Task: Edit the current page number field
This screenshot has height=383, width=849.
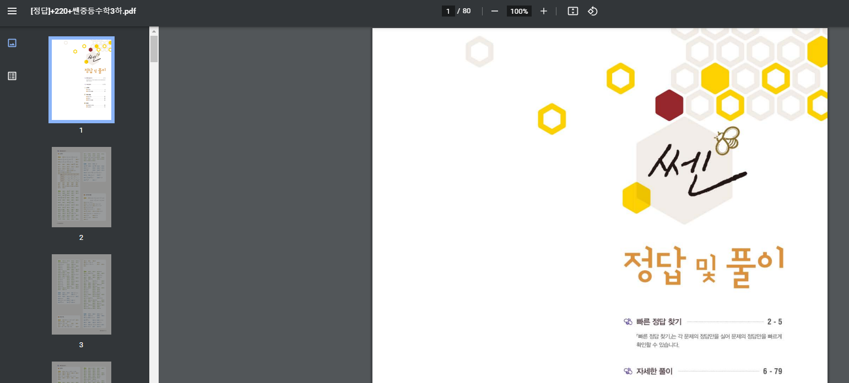Action: point(448,11)
